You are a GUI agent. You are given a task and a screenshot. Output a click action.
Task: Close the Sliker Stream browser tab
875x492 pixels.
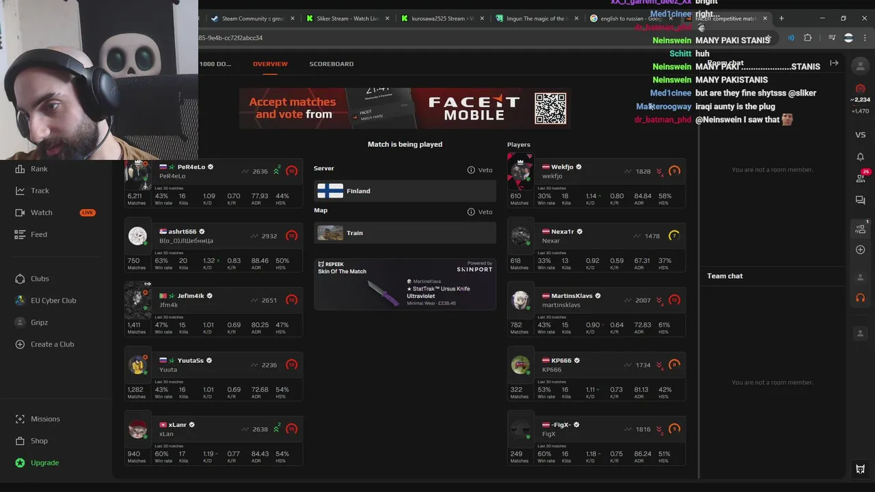(388, 18)
